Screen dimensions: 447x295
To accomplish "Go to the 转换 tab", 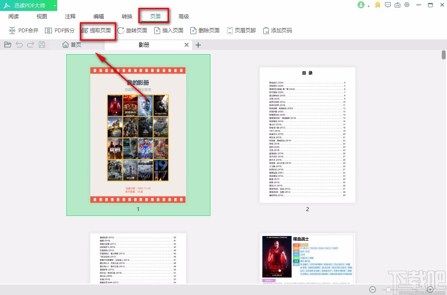I will [127, 17].
